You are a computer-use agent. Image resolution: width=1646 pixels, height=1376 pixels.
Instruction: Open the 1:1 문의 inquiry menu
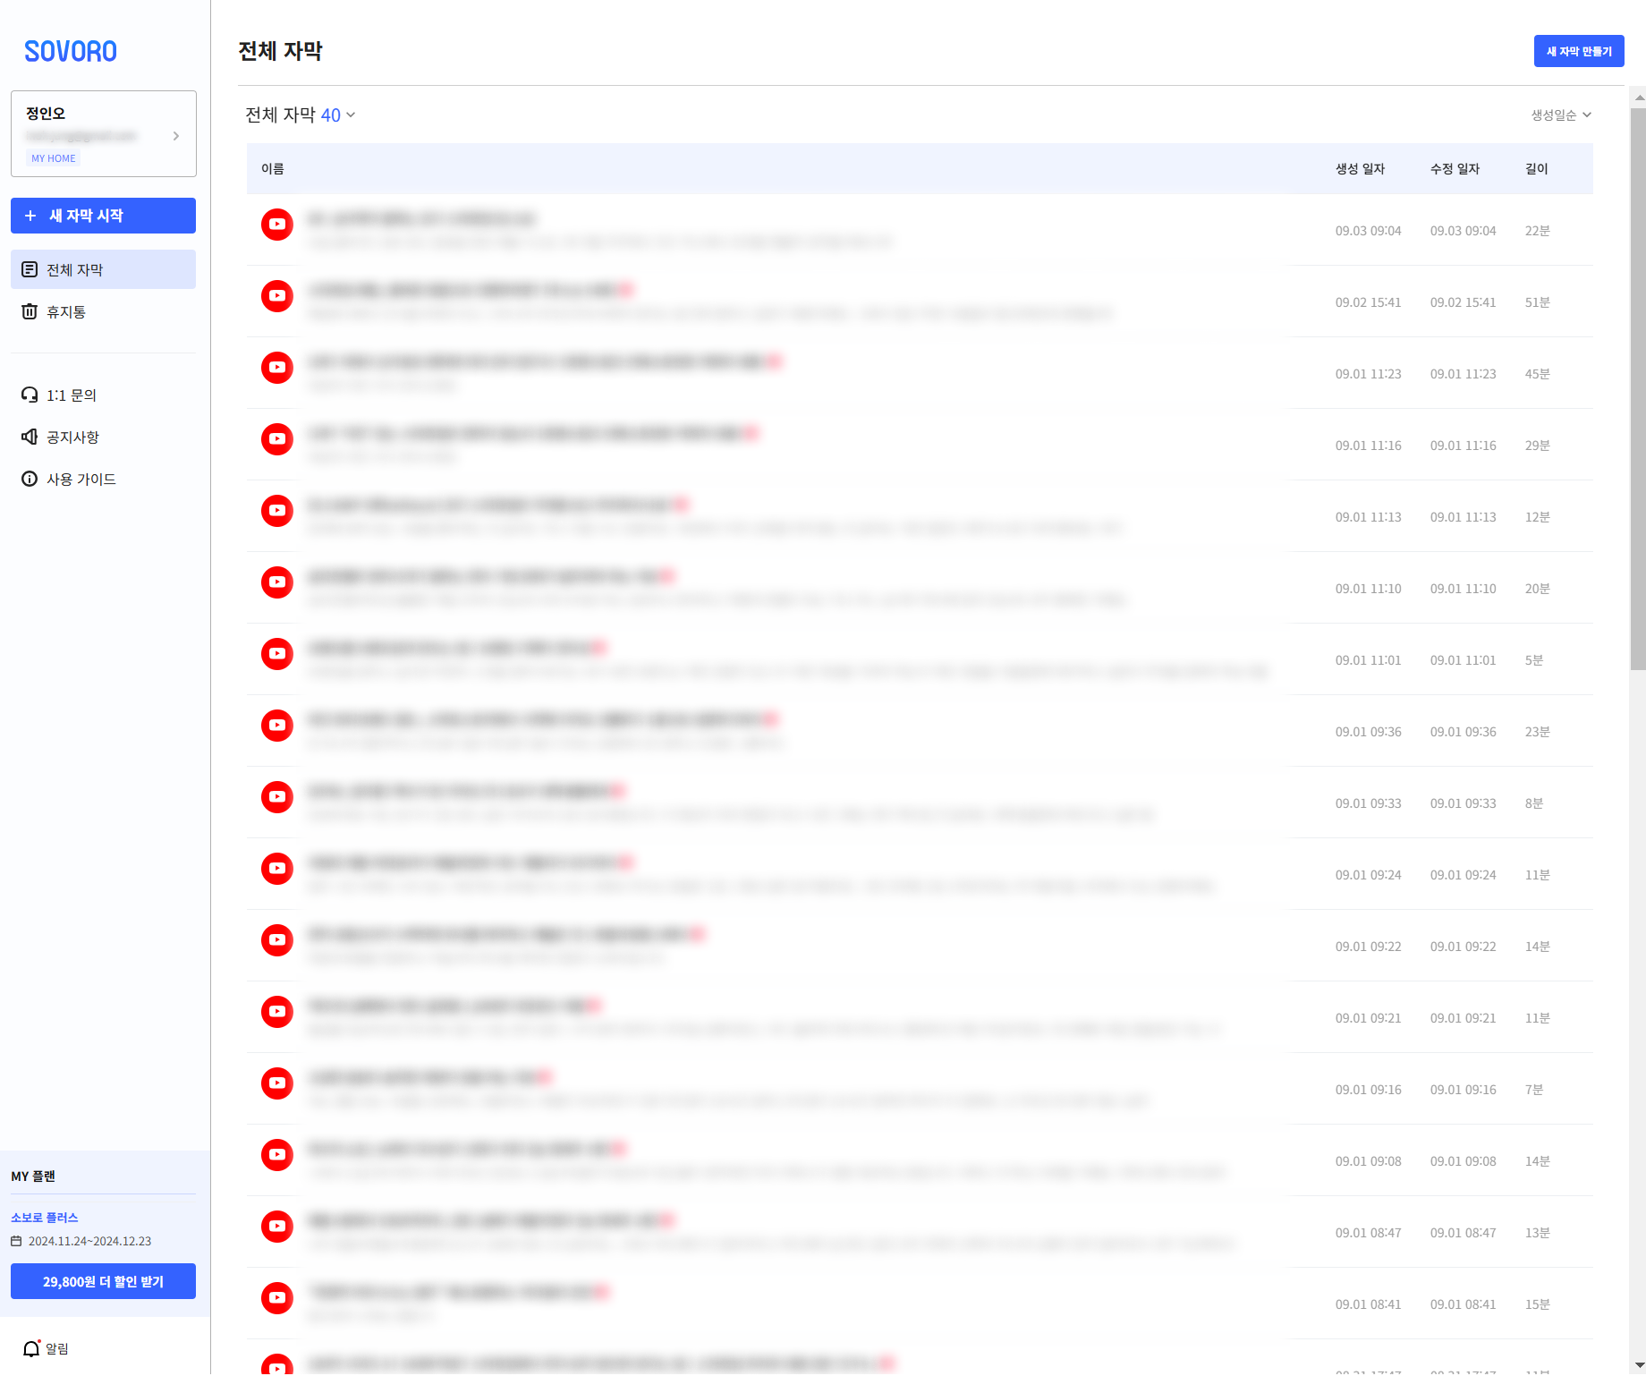click(103, 395)
